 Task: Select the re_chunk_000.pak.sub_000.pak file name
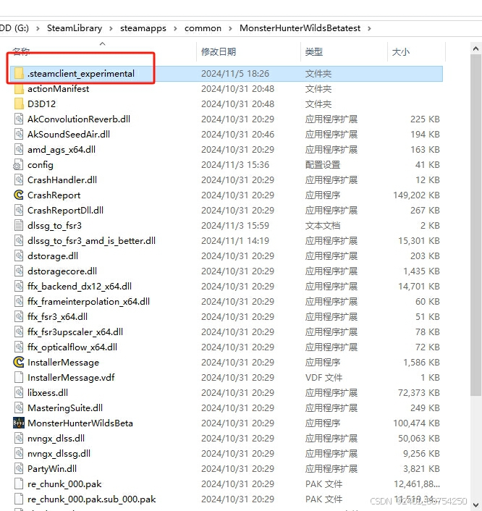[x=91, y=499]
